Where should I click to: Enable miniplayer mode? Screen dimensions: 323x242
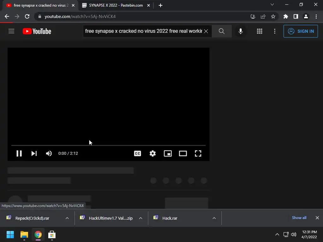click(168, 153)
